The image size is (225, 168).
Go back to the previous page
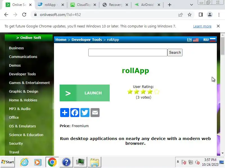click(6, 15)
